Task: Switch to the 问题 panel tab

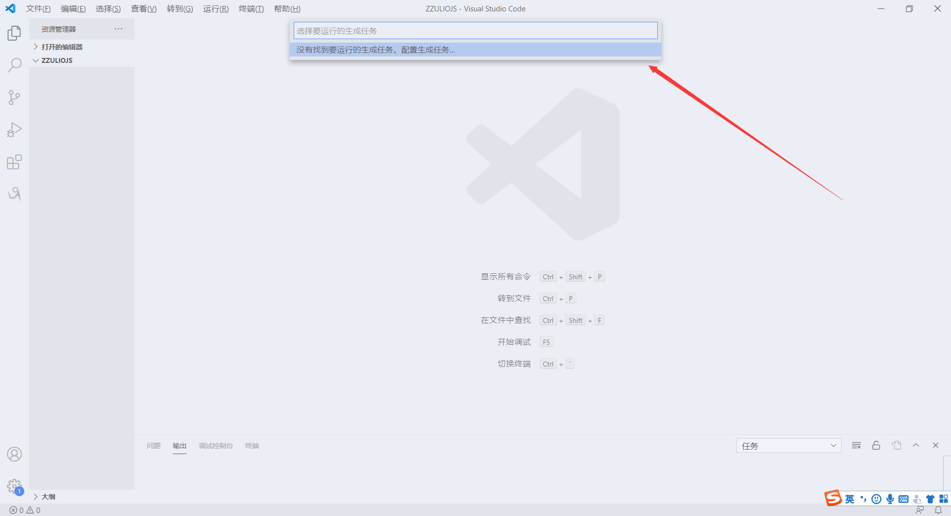Action: point(154,446)
